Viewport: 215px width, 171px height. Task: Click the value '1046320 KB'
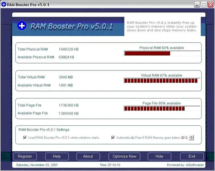tap(69, 49)
